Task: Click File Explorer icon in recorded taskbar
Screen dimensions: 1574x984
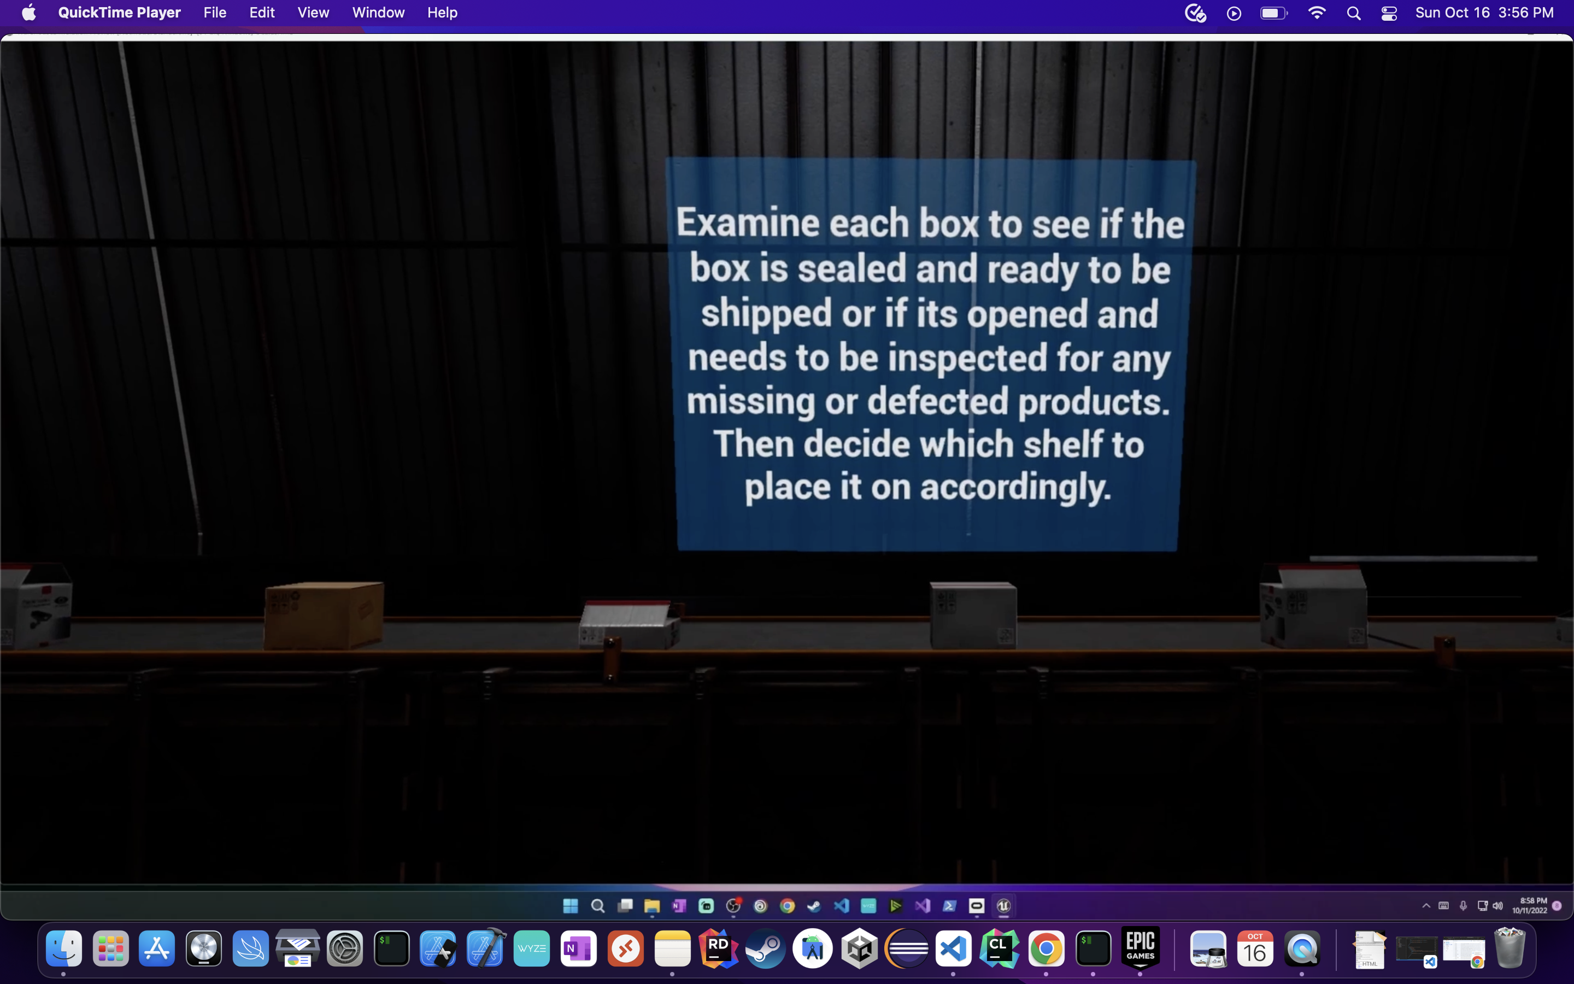Action: point(653,906)
